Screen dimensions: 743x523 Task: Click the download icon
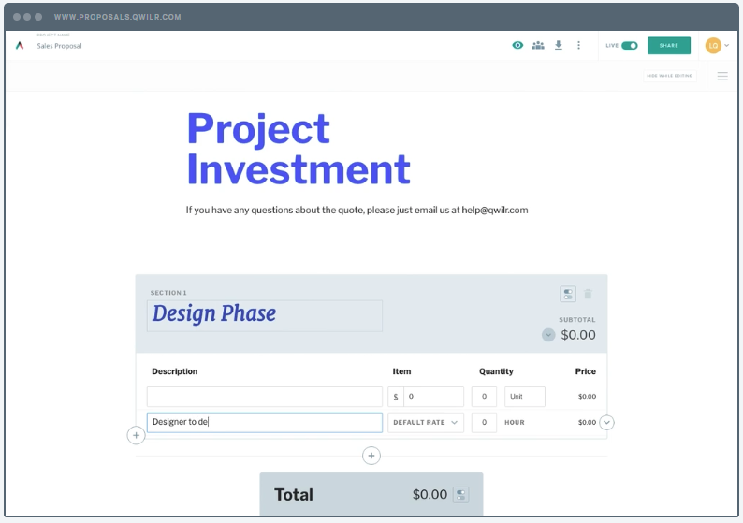[559, 45]
